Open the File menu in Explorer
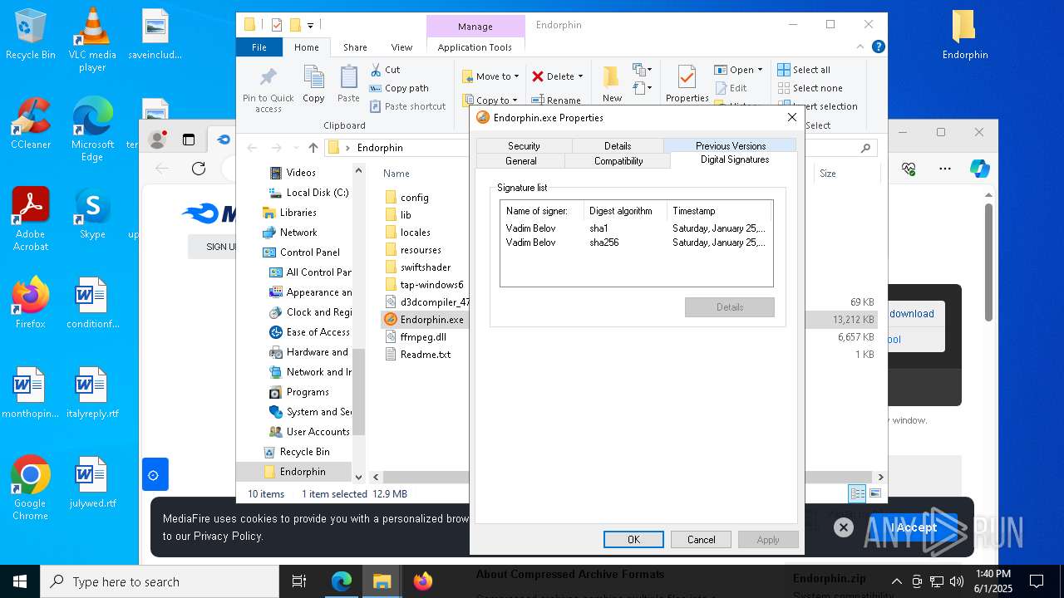The width and height of the screenshot is (1064, 598). (259, 47)
